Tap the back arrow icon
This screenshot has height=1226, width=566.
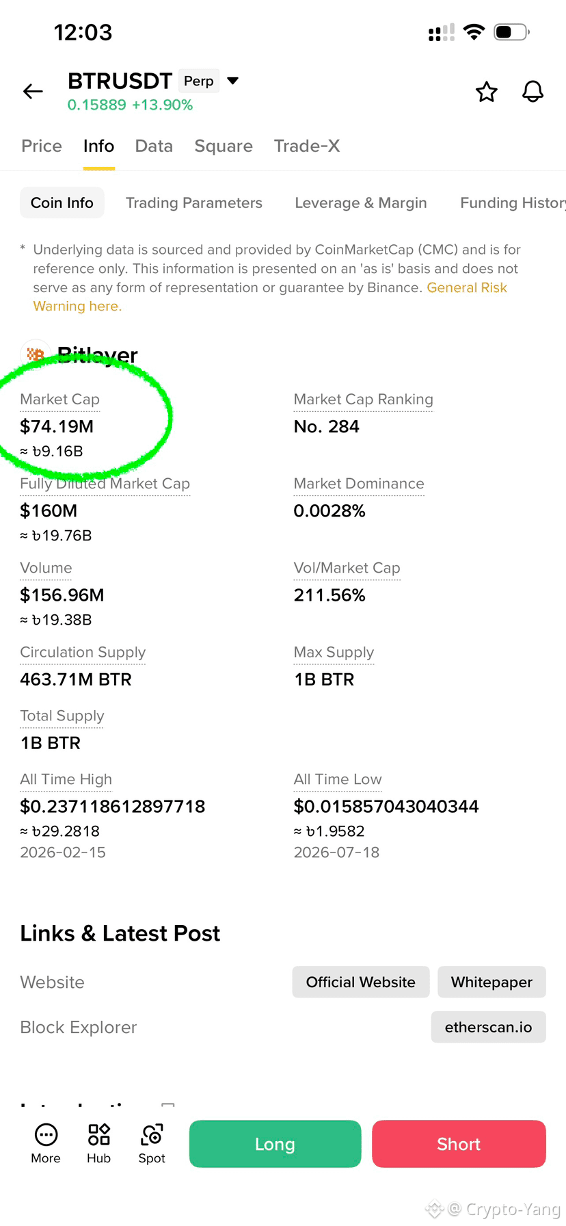click(x=33, y=91)
